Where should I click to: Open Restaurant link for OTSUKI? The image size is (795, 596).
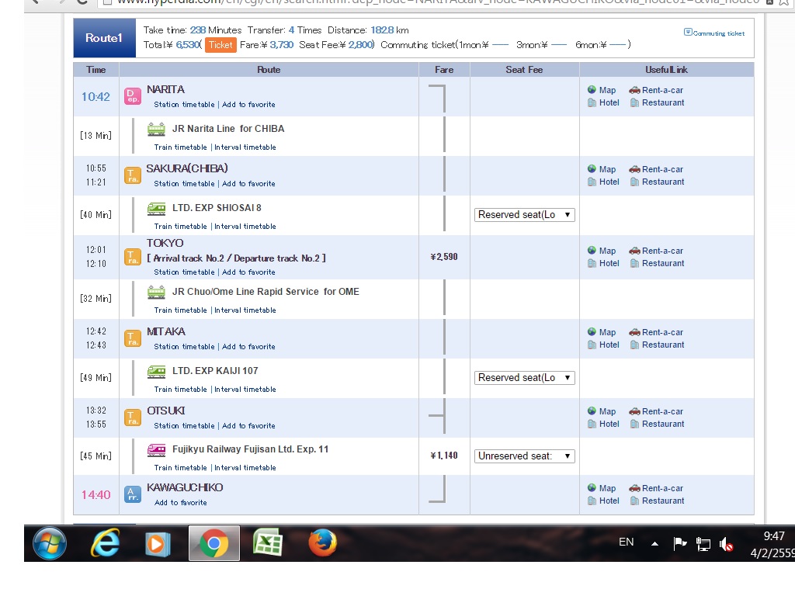657,424
